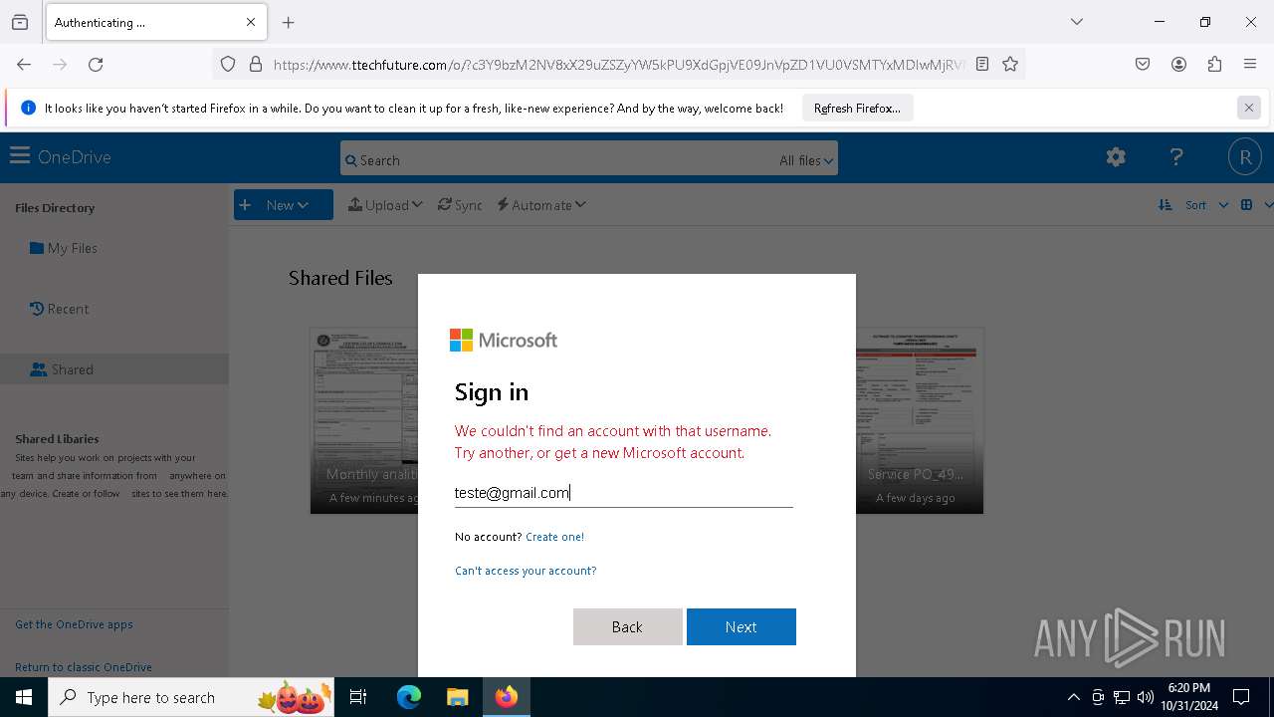Open the extensions puzzle icon

(1214, 64)
